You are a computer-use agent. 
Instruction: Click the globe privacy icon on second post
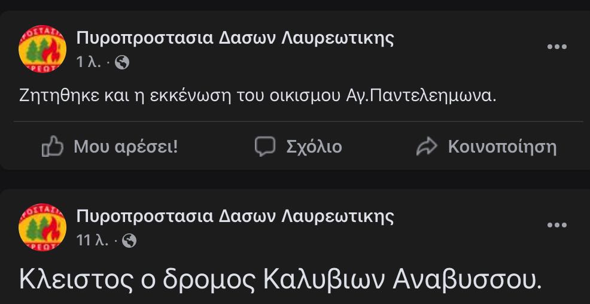coord(129,241)
